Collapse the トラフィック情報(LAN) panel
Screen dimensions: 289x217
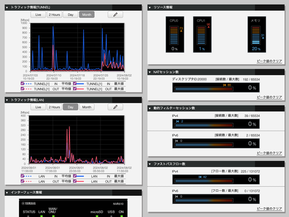click(7, 100)
